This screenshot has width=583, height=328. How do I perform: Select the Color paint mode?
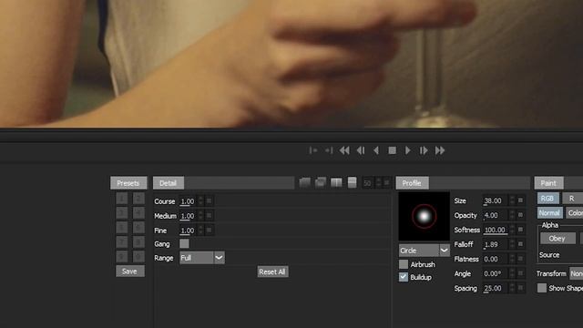[575, 212]
